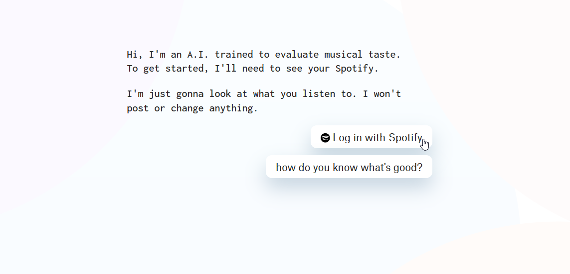Click the word "evaluate" in the greeting
The image size is (570, 274).
click(296, 54)
